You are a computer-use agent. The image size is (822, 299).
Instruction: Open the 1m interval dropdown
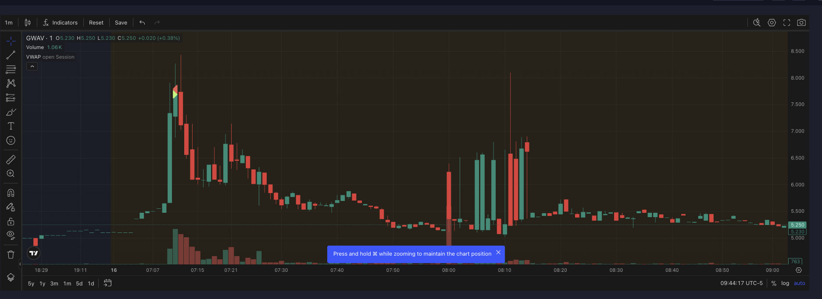pyautogui.click(x=9, y=23)
